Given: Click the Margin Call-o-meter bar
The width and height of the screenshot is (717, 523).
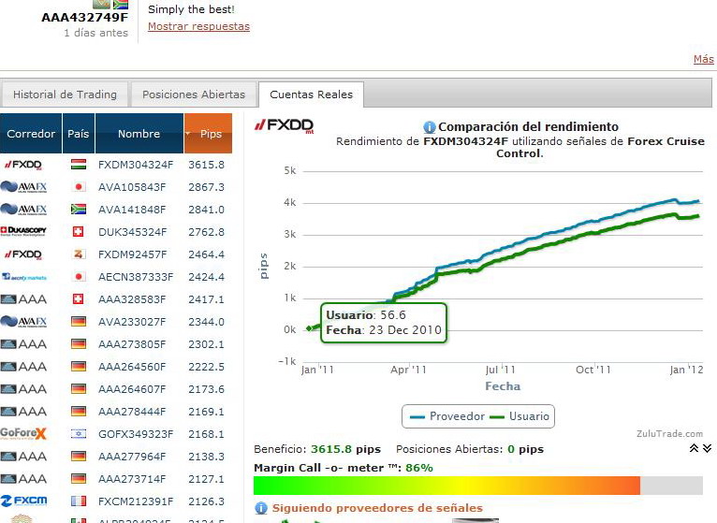Looking at the screenshot, I should (478, 486).
